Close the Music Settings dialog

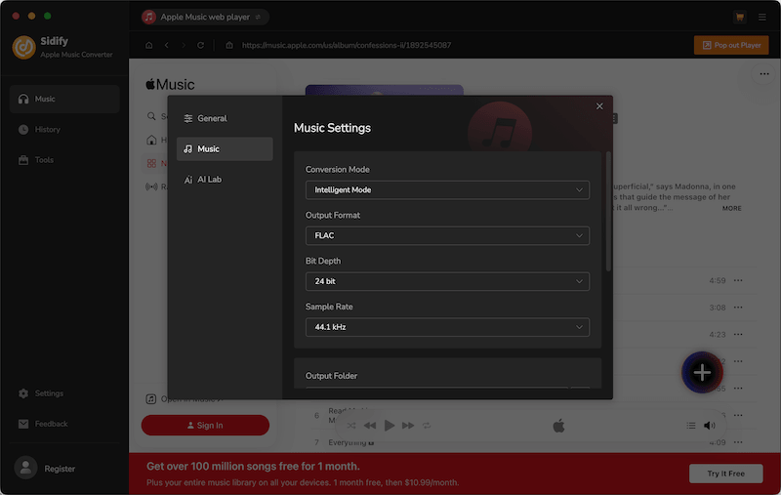click(x=599, y=106)
